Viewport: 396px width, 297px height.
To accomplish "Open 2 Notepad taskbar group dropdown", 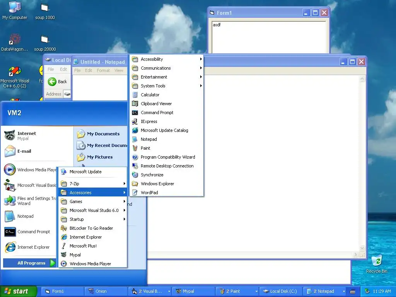I will 344,292.
